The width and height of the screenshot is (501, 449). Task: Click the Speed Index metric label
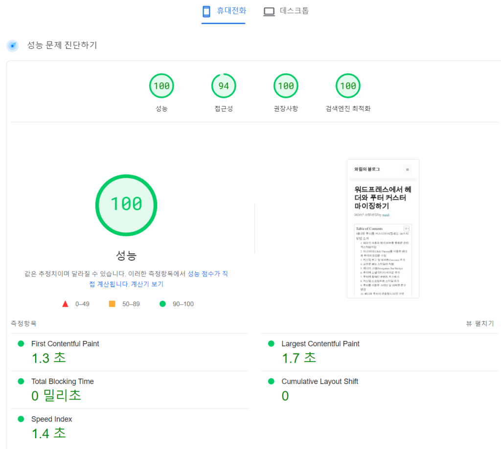click(52, 419)
